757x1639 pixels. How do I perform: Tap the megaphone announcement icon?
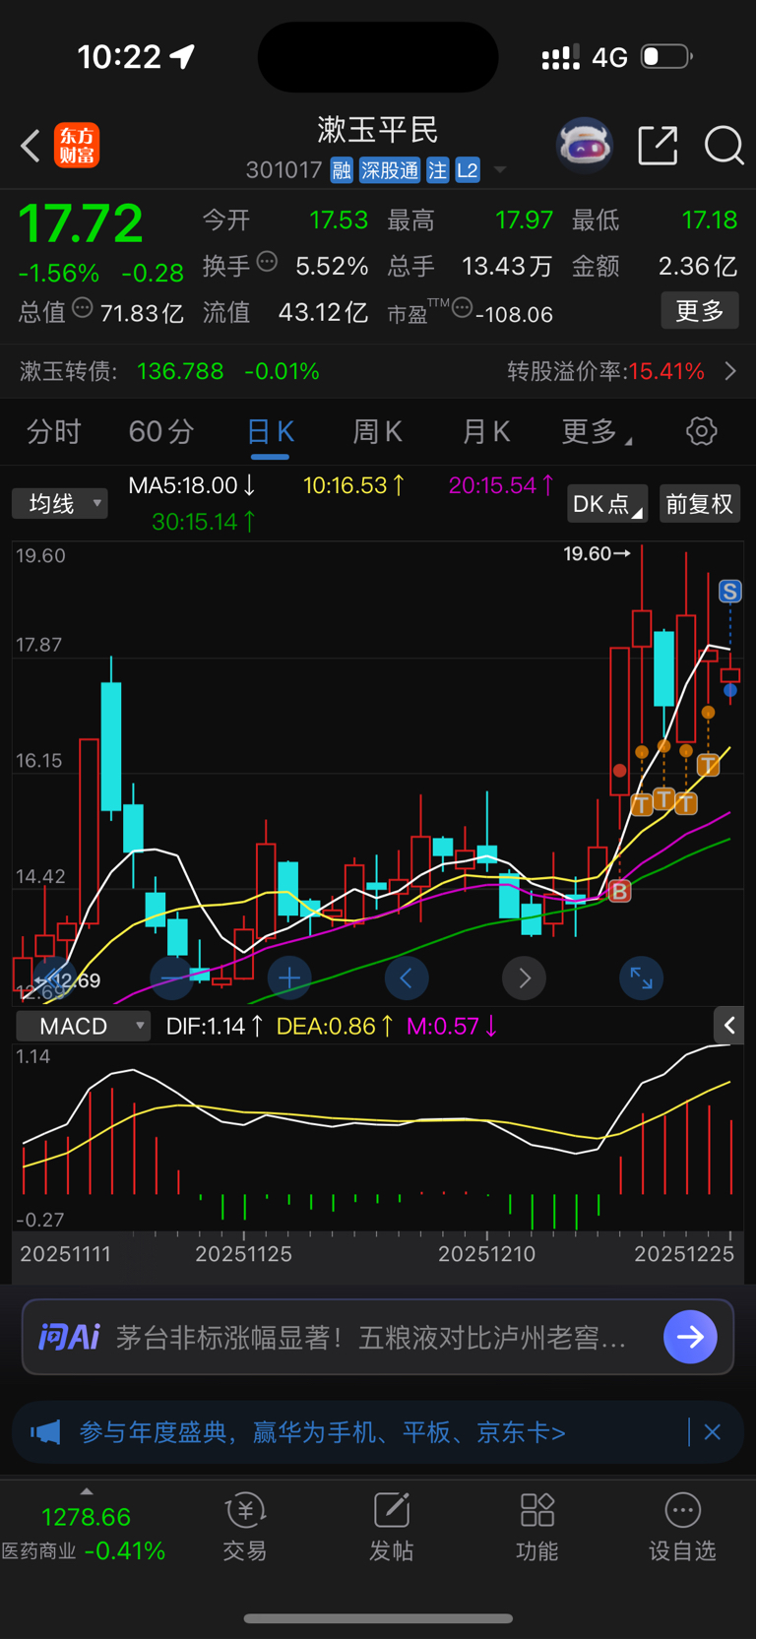tap(45, 1431)
